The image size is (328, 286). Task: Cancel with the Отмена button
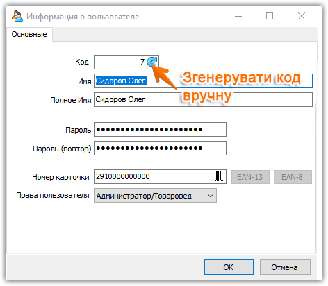pos(285,267)
